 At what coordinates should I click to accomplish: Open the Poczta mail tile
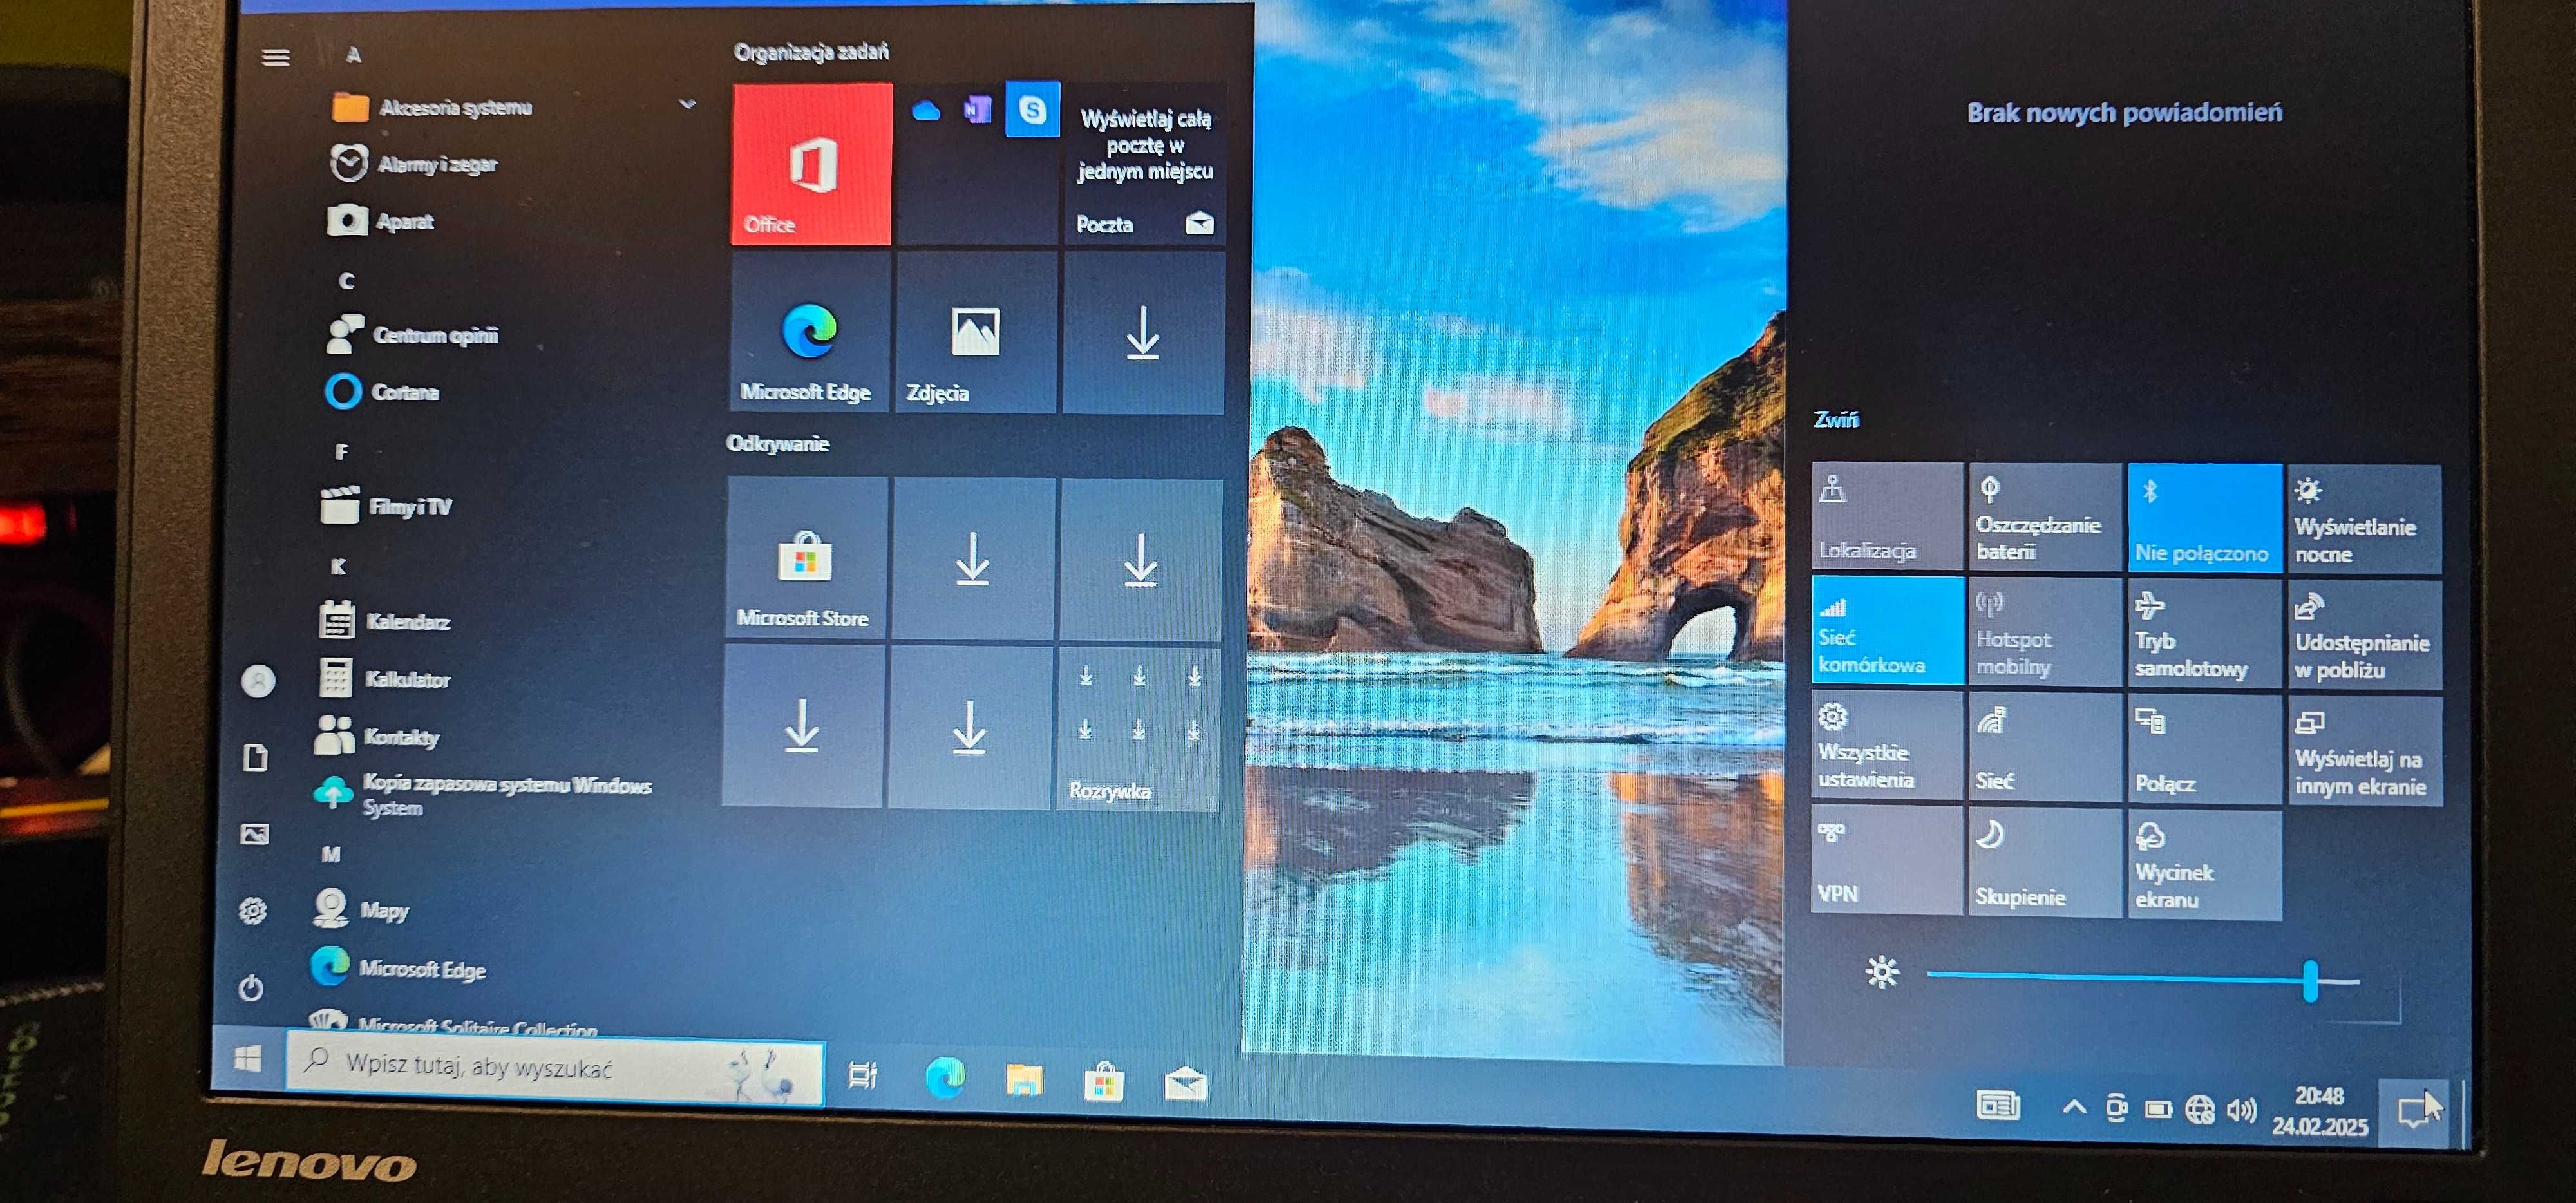click(1144, 165)
